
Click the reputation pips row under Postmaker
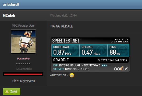click(x=23, y=64)
